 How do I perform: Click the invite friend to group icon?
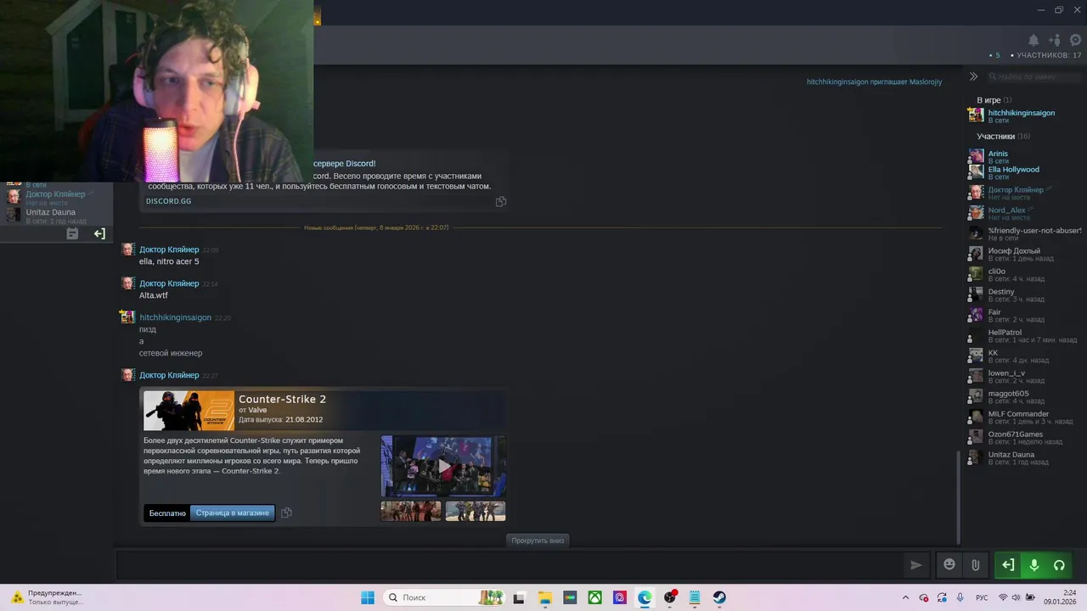[1055, 40]
